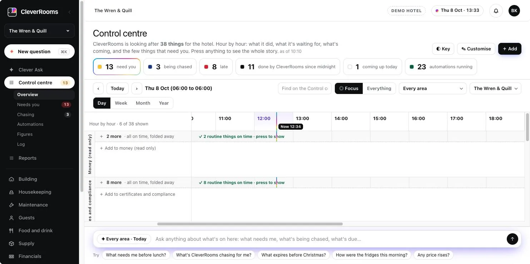Click the CleverRooms logo icon

(12, 12)
